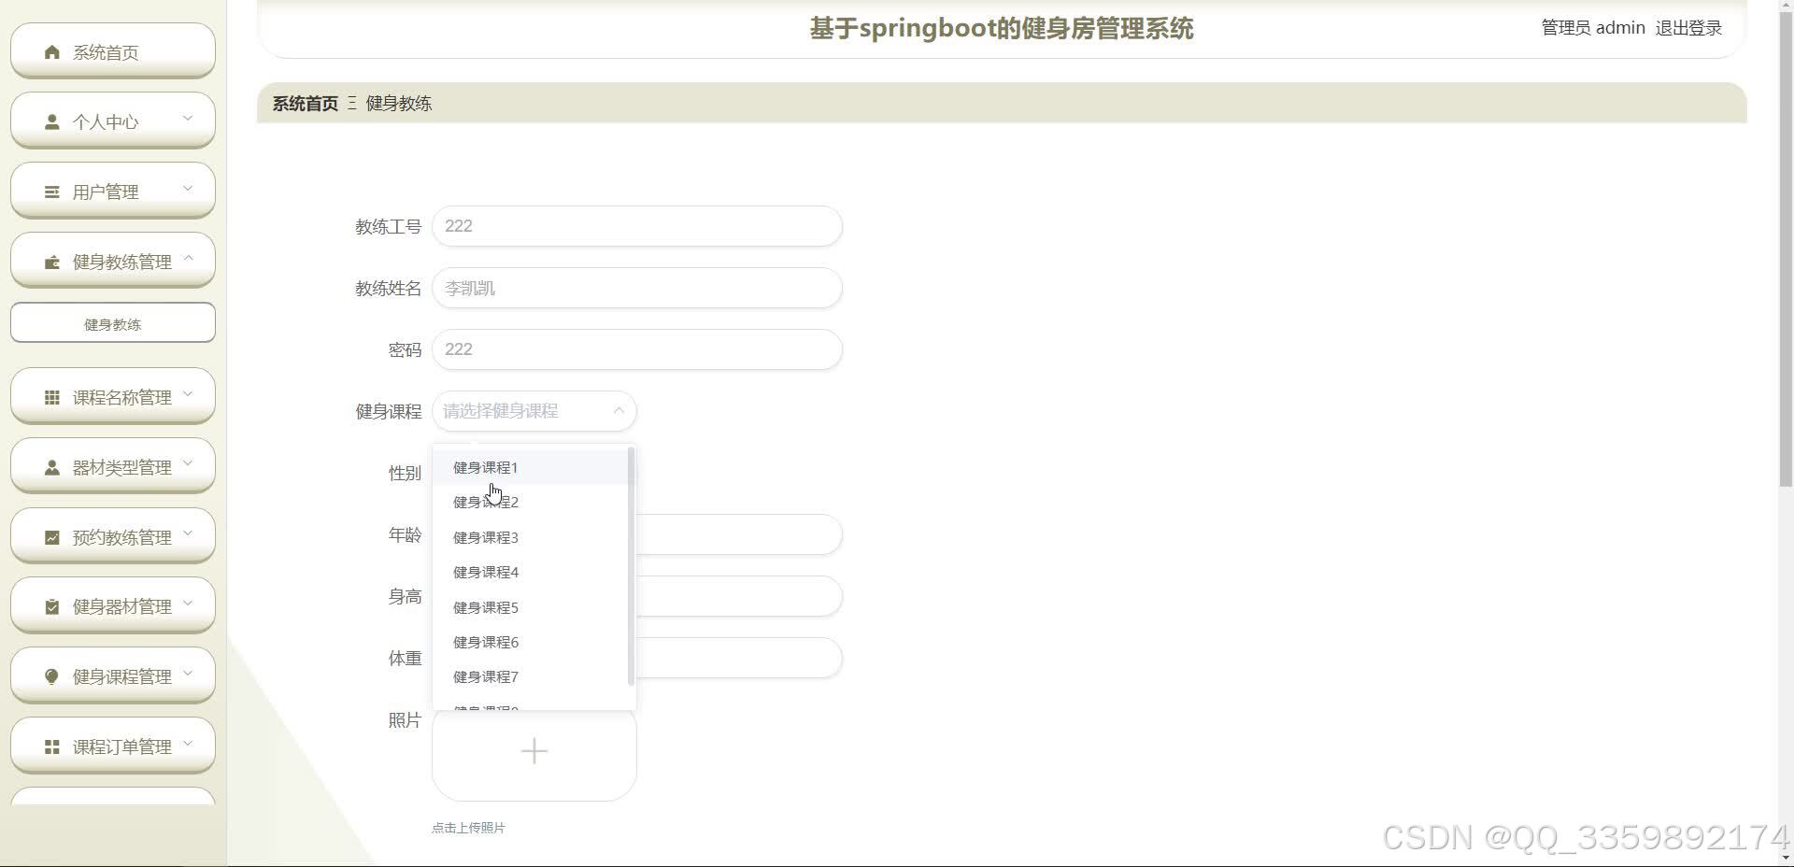The image size is (1794, 867).
Task: Open the 系统首页 sidebar item
Action: point(113,51)
